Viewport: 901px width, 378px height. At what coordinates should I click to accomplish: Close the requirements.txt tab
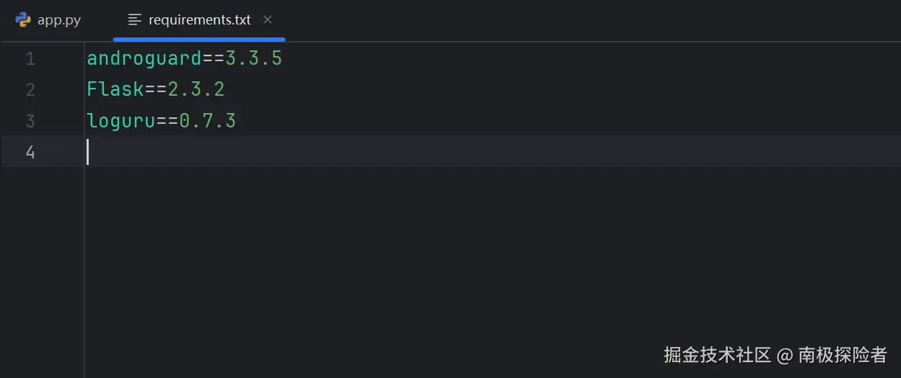coord(268,19)
